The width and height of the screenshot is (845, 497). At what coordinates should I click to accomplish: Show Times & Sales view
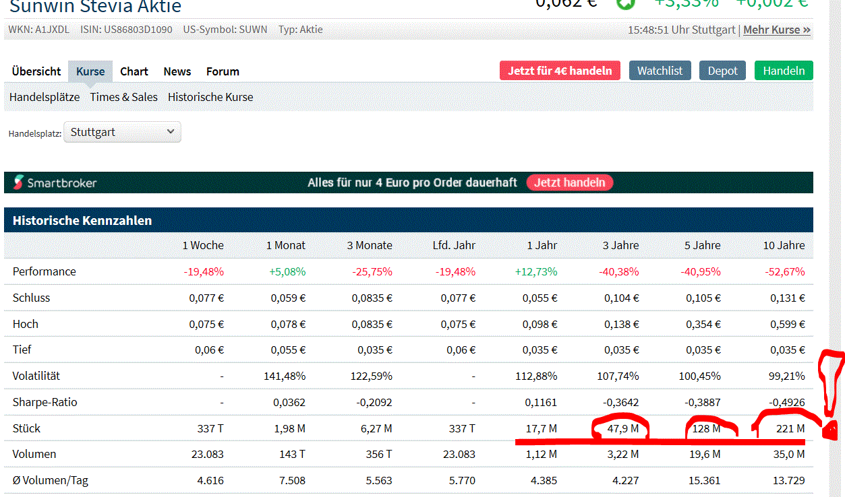(123, 97)
